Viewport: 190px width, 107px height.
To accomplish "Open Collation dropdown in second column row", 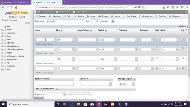I will point(129,49).
